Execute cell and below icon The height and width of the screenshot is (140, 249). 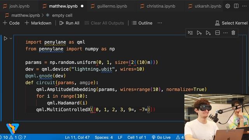tap(208, 33)
